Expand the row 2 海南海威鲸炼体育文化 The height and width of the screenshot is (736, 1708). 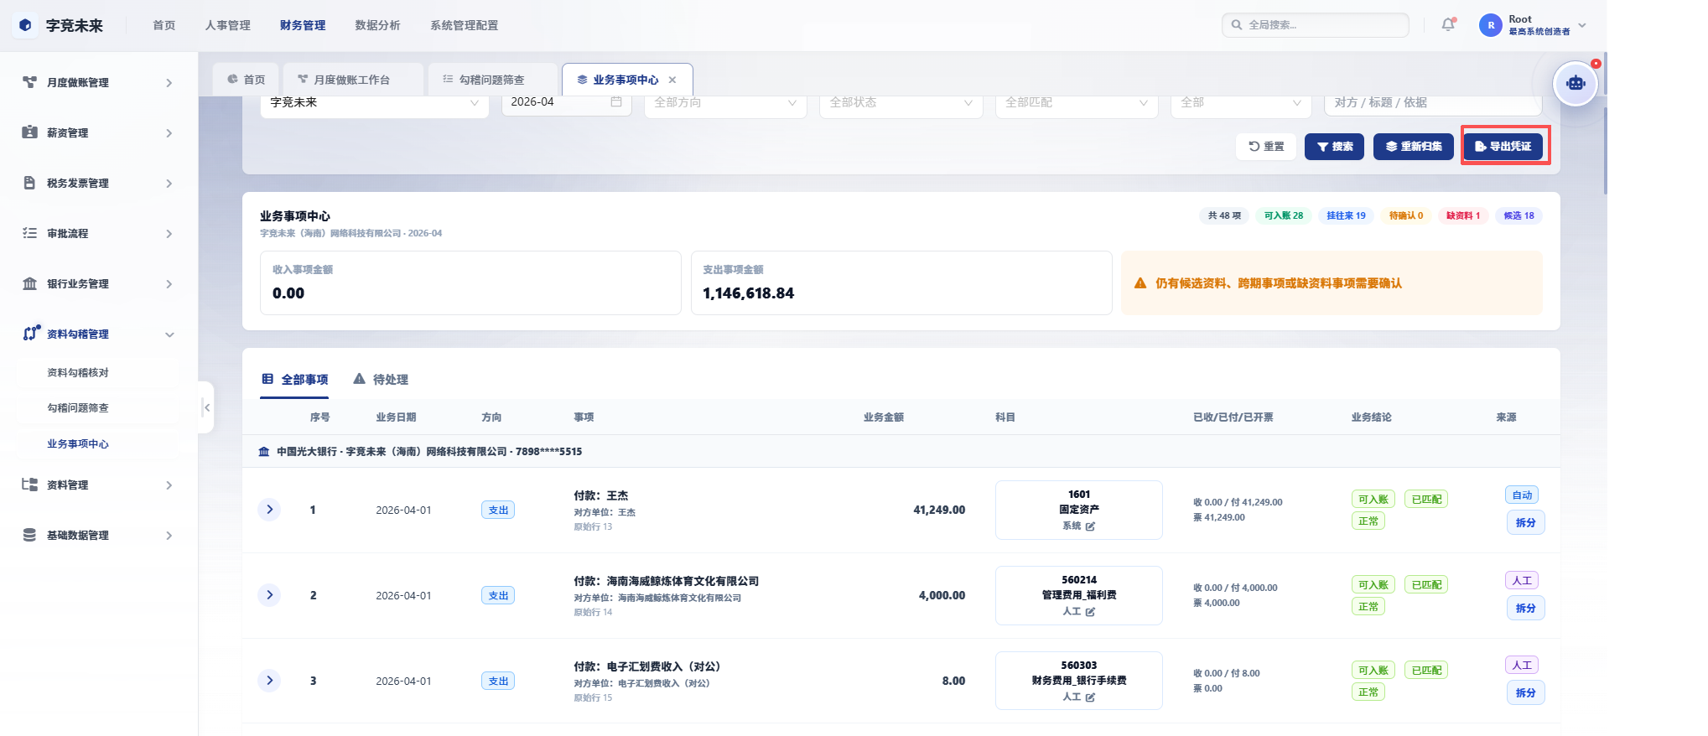tap(269, 594)
